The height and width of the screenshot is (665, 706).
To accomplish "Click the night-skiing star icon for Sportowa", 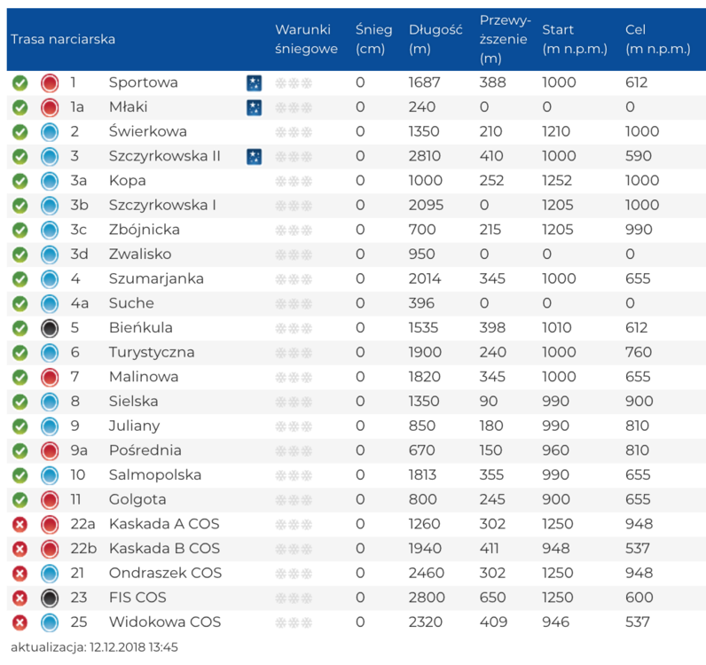I will [x=254, y=83].
